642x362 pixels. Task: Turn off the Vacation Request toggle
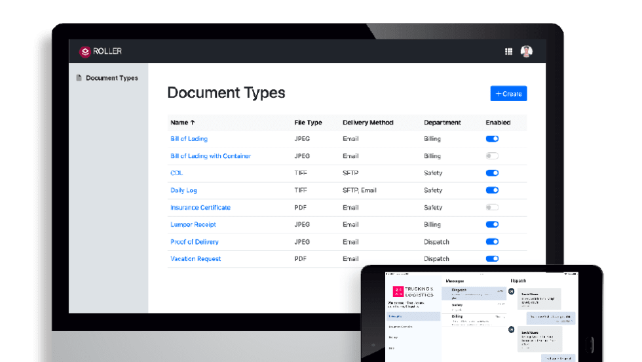pos(492,258)
